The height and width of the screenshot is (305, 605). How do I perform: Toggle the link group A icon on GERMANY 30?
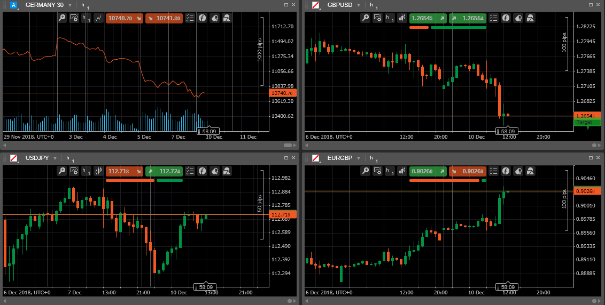[x=14, y=5]
